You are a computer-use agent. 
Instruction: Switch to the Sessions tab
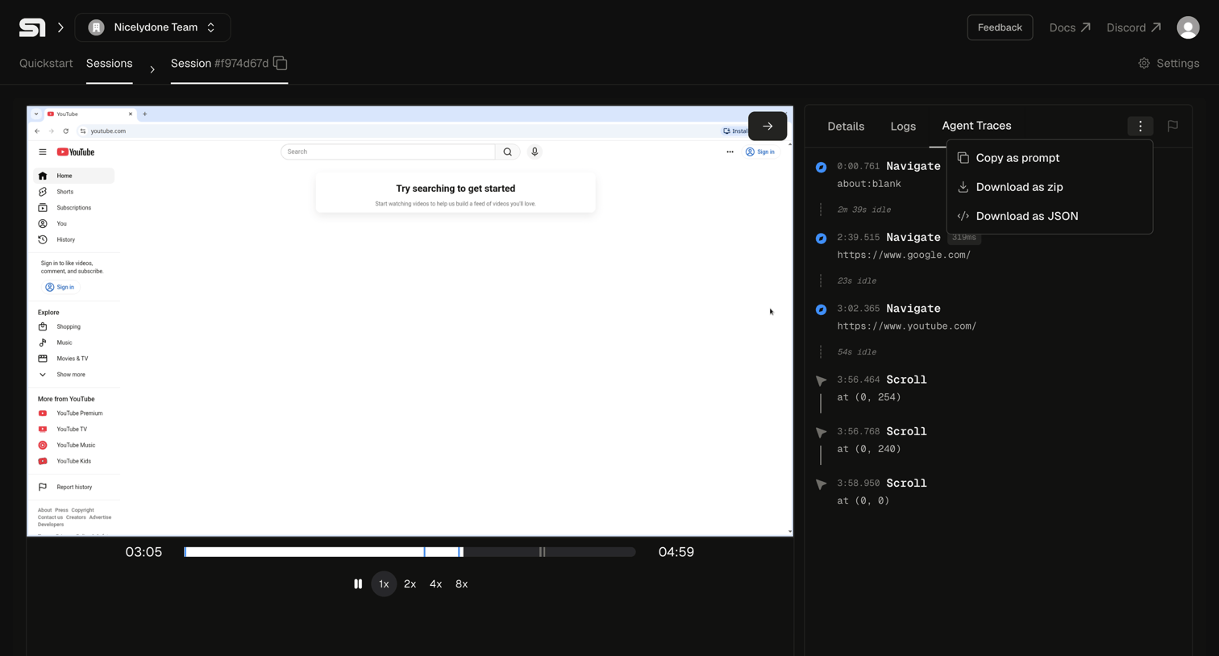(x=109, y=63)
